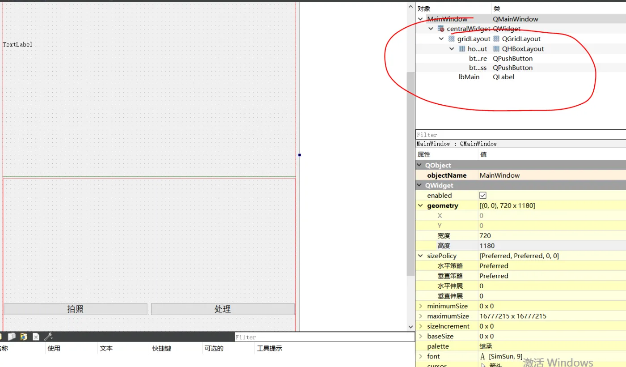The height and width of the screenshot is (367, 626).
Task: Expand the sizeIncrement property
Action: 420,326
